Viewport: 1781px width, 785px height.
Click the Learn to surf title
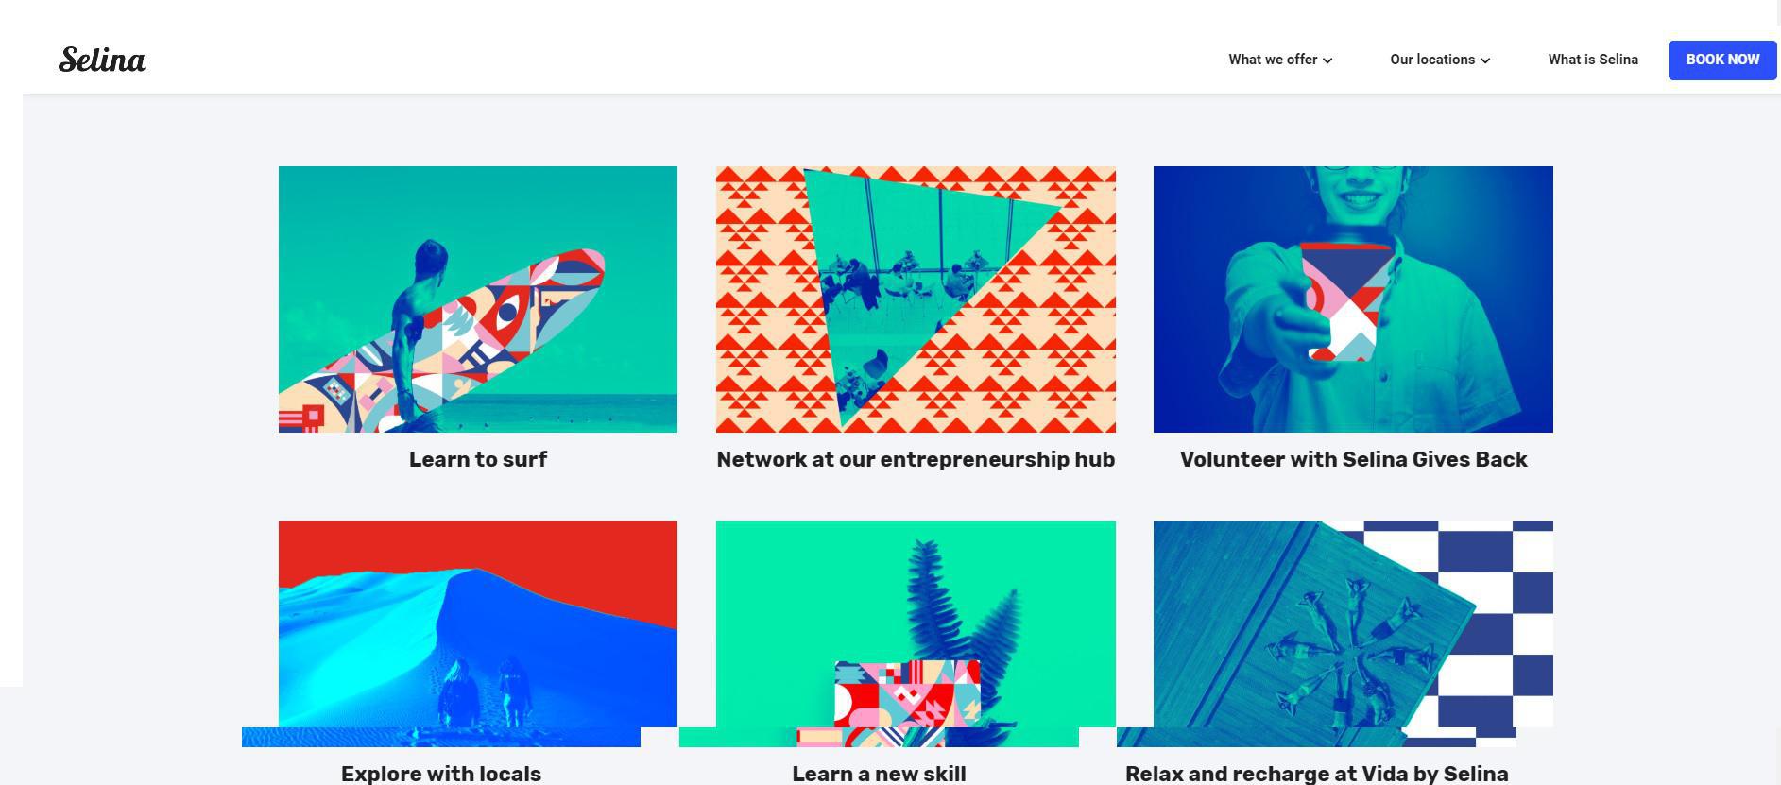[478, 459]
